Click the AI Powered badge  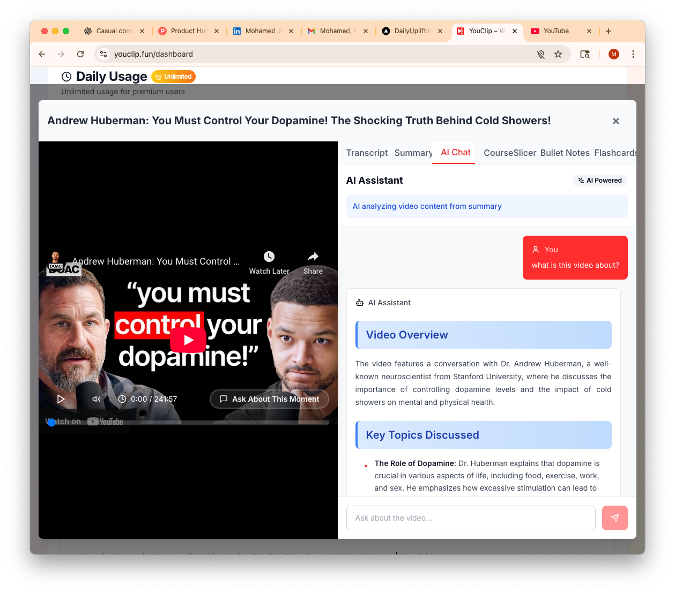(600, 181)
